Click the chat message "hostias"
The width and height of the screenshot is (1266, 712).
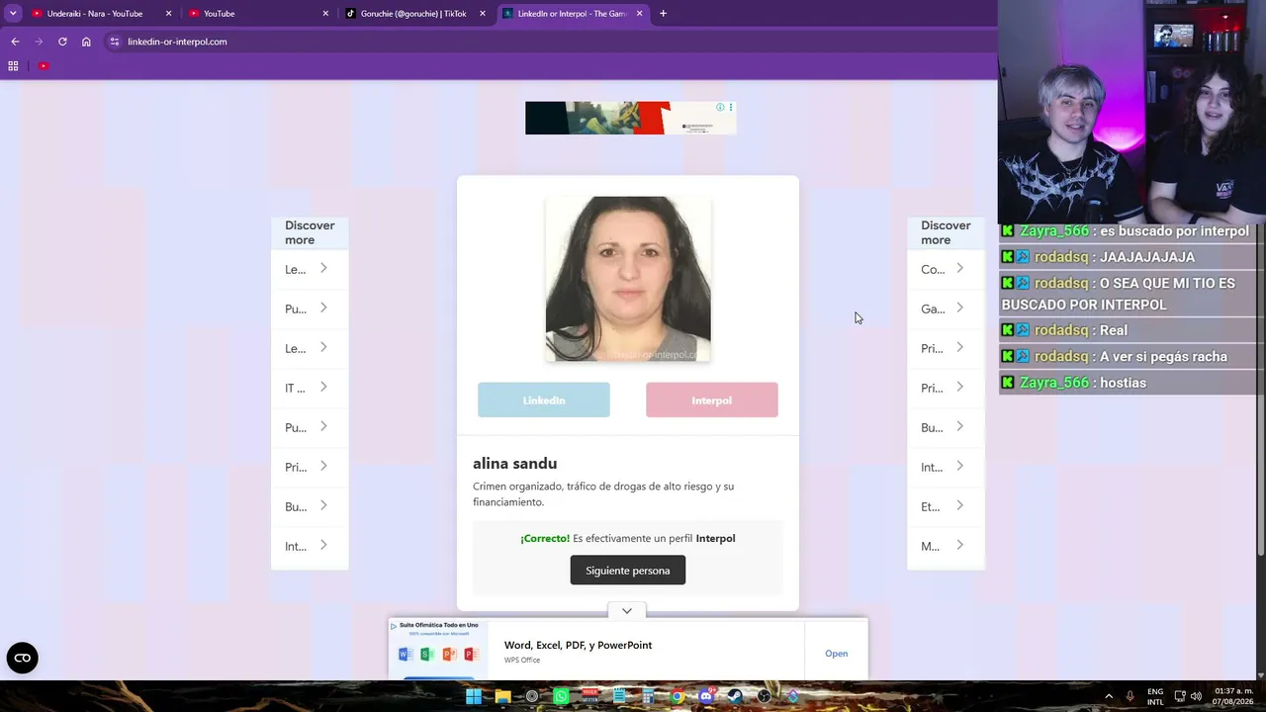click(1123, 383)
